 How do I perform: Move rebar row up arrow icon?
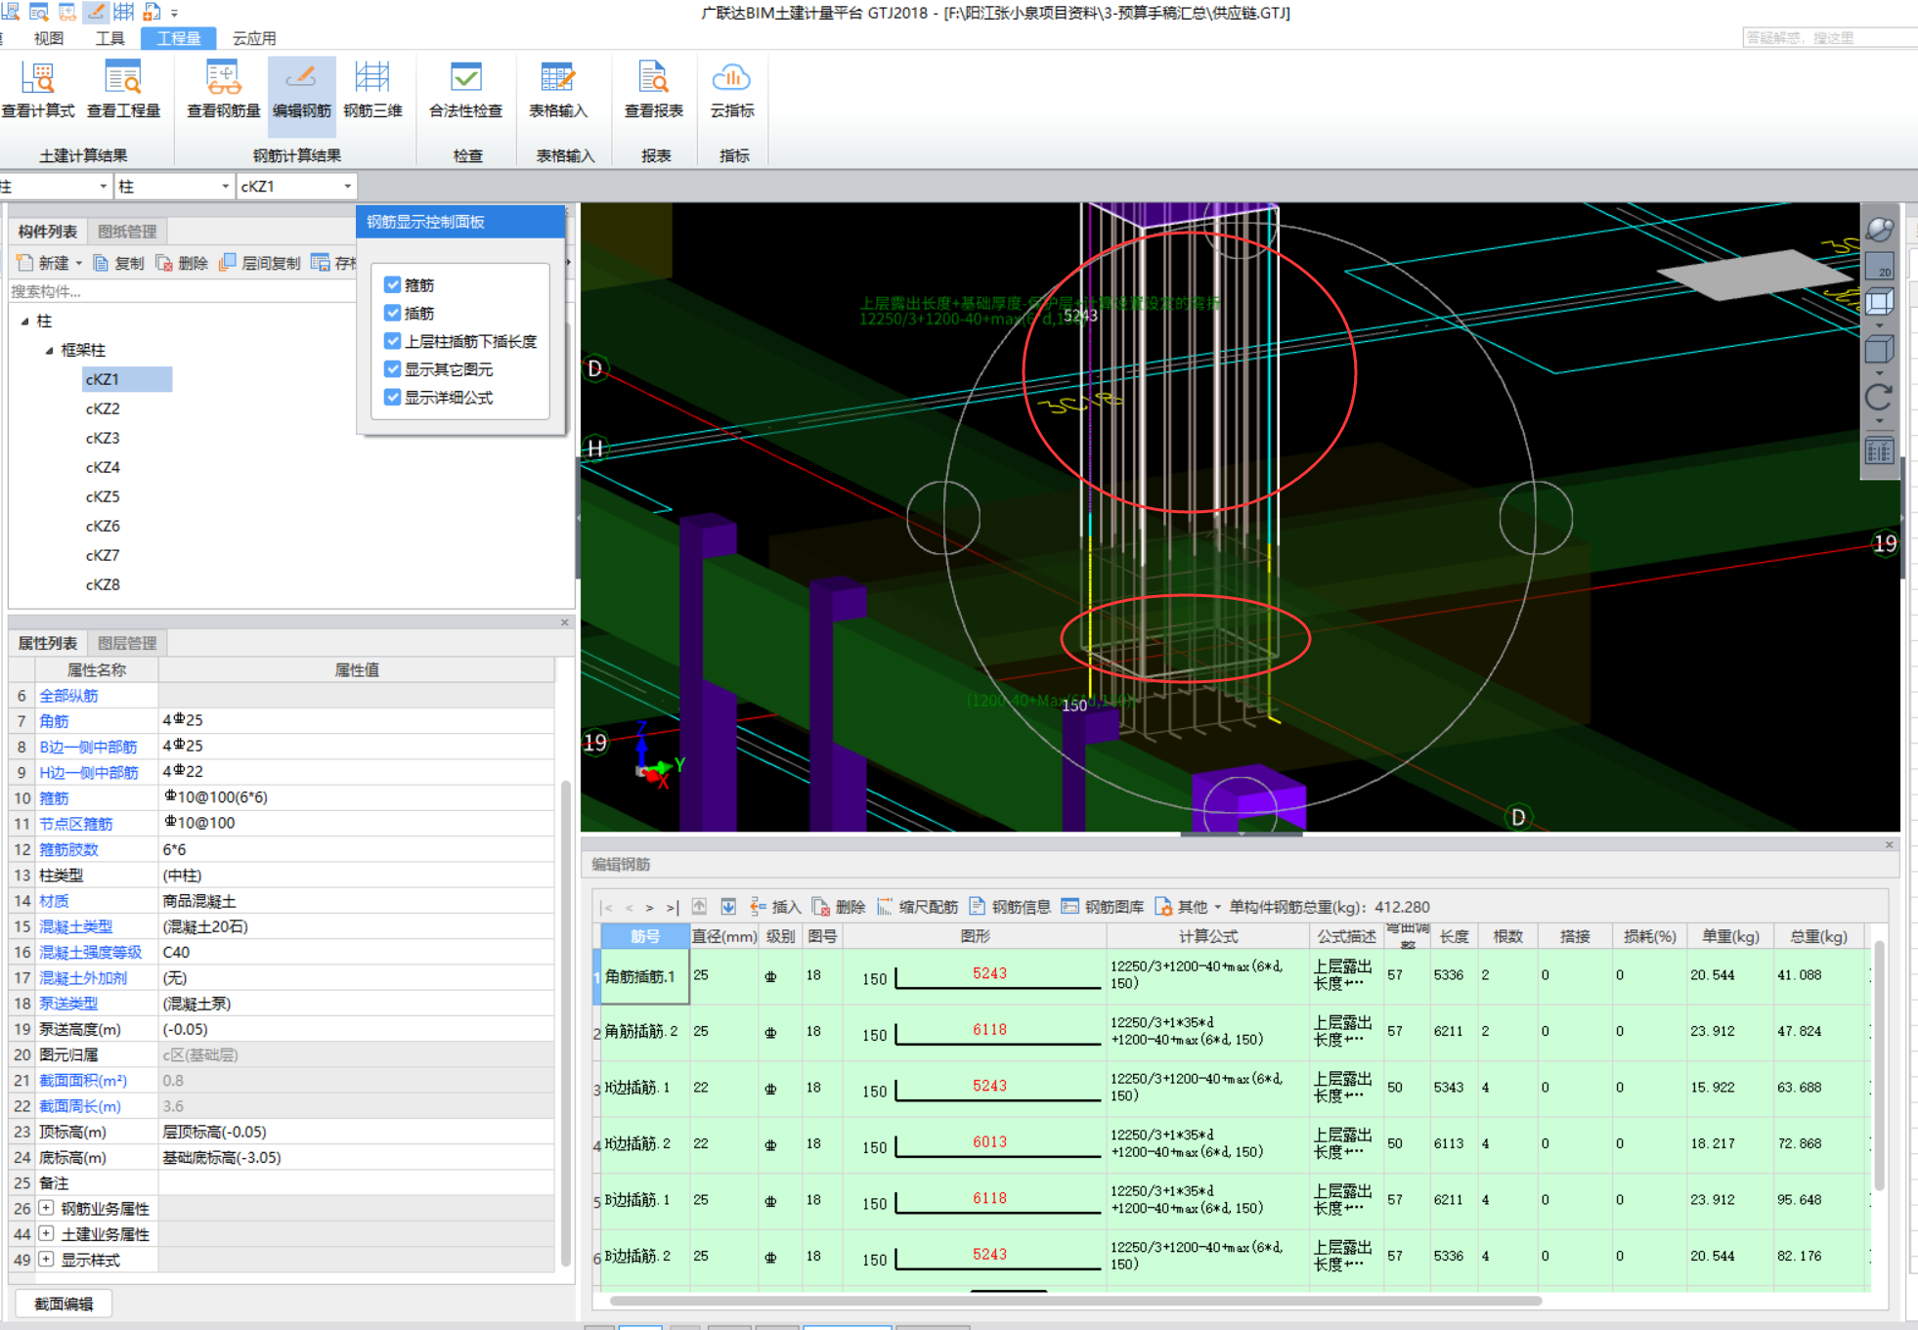699,907
